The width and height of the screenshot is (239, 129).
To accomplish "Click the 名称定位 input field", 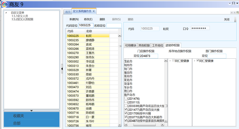I will coord(114,25).
